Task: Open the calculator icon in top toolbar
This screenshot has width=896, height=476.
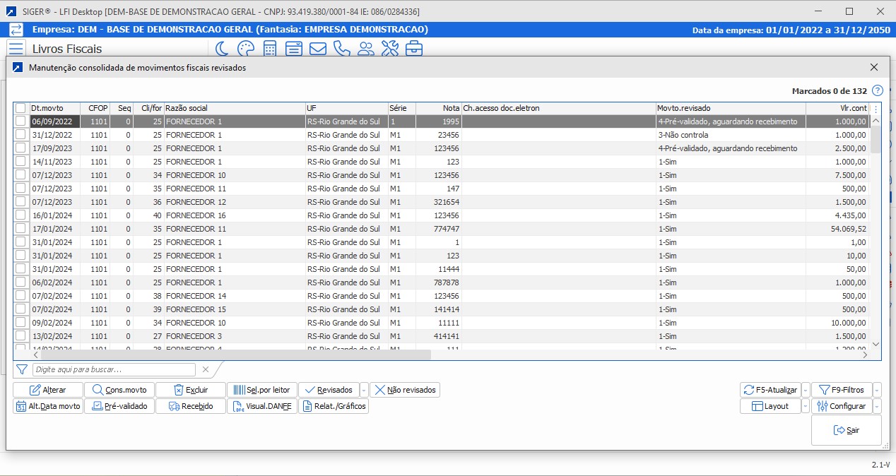Action: click(x=269, y=49)
